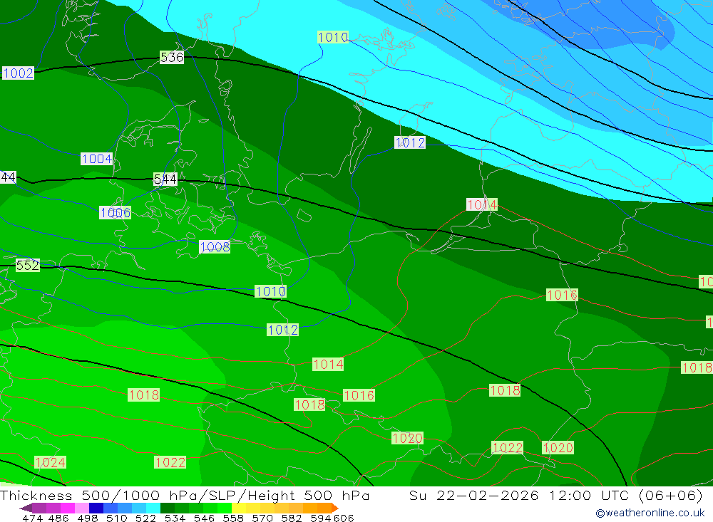Click the 570 legend value
Image resolution: width=713 pixels, height=522 pixels.
pos(262,518)
